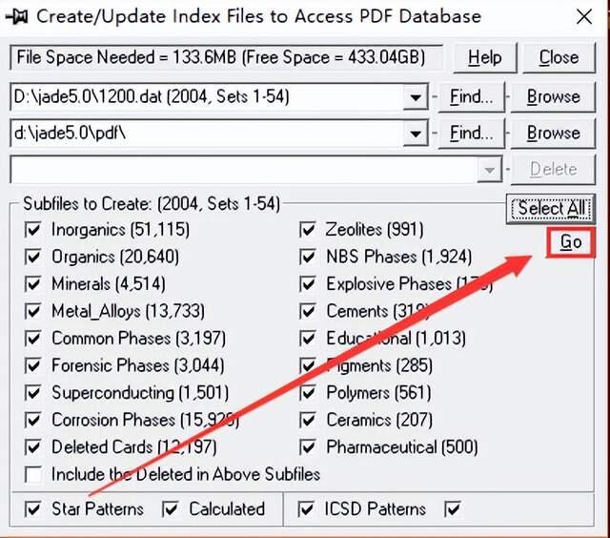The image size is (610, 538).
Task: Toggle the ICSD Patterns checkbox
Action: click(x=308, y=508)
